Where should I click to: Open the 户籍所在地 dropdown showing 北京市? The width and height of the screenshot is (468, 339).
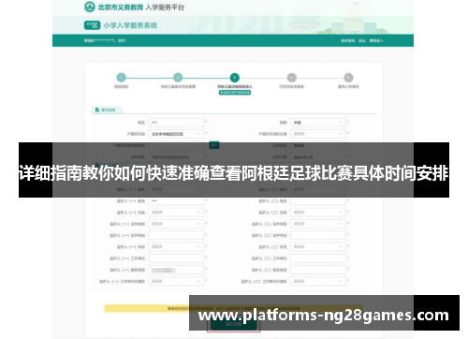point(176,134)
